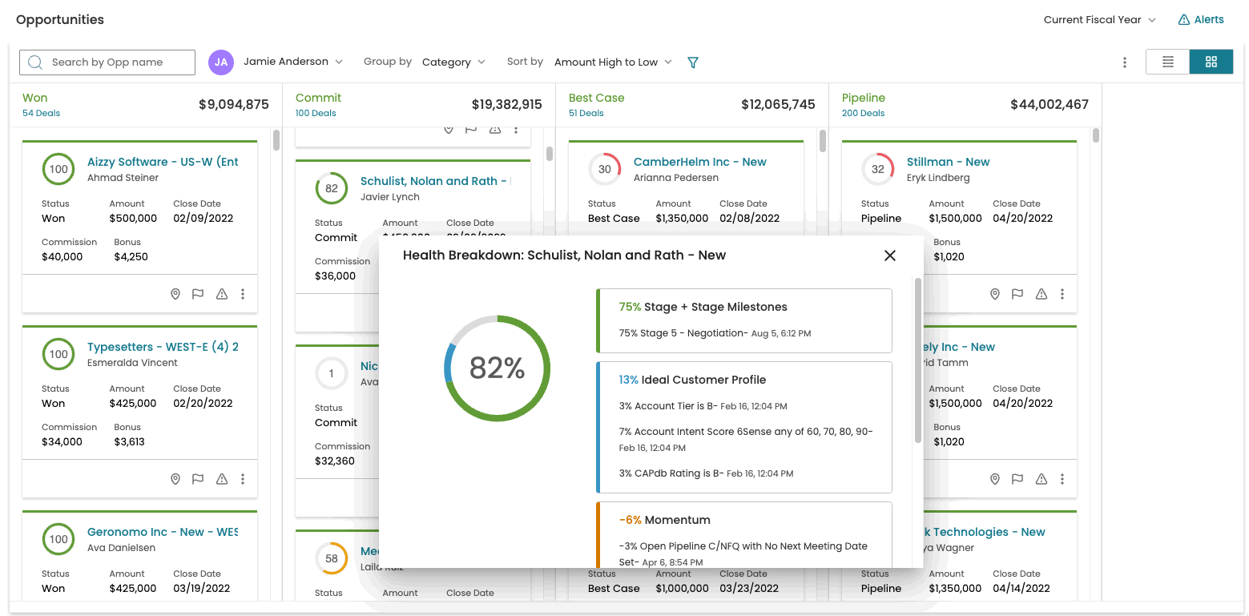
Task: View the 100 Deals link under Commit
Action: tap(316, 113)
